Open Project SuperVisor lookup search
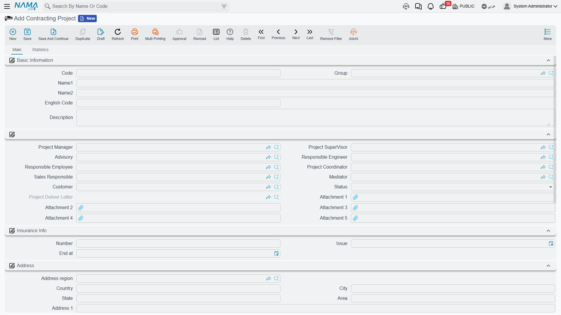Screen dimensions: 561x315 551,147
